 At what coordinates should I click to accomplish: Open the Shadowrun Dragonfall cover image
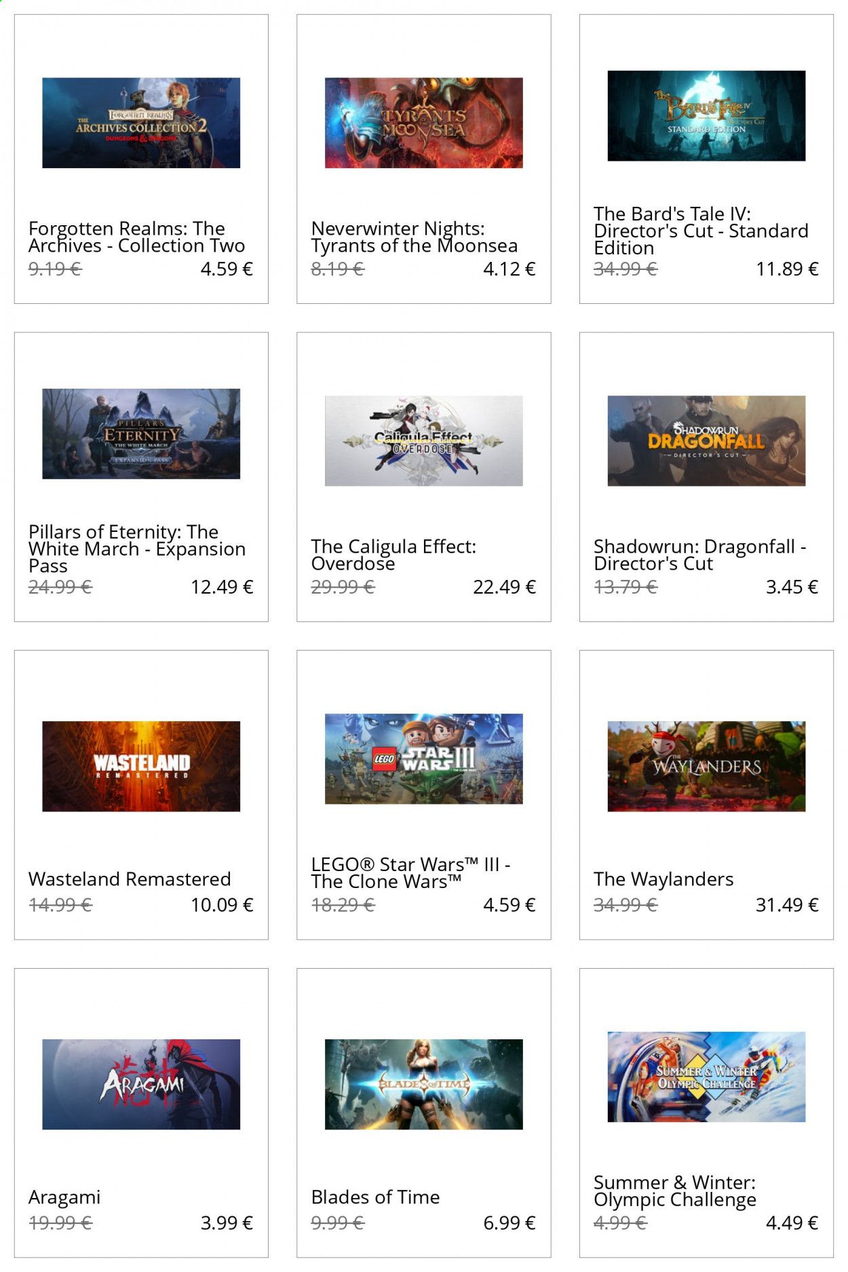tap(706, 441)
